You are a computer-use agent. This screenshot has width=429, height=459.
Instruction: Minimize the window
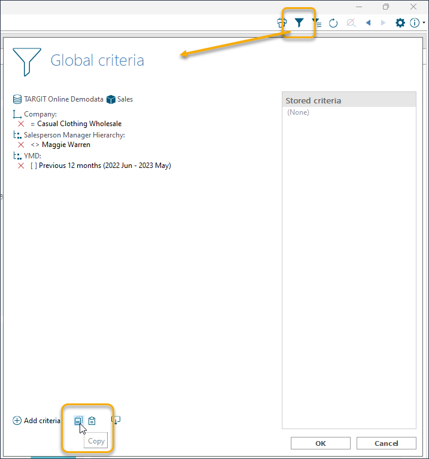(x=359, y=7)
